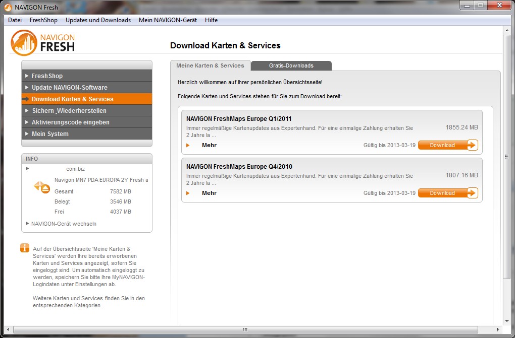This screenshot has width=515, height=338.
Task: Click the horizontal scrollbar left arrow
Action: coord(8,329)
